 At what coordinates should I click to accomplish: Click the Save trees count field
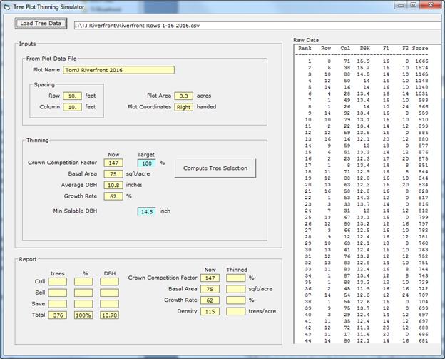point(58,304)
